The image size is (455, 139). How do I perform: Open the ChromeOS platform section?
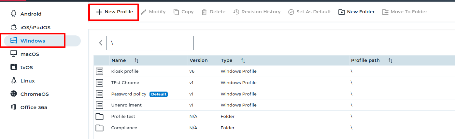coord(34,94)
